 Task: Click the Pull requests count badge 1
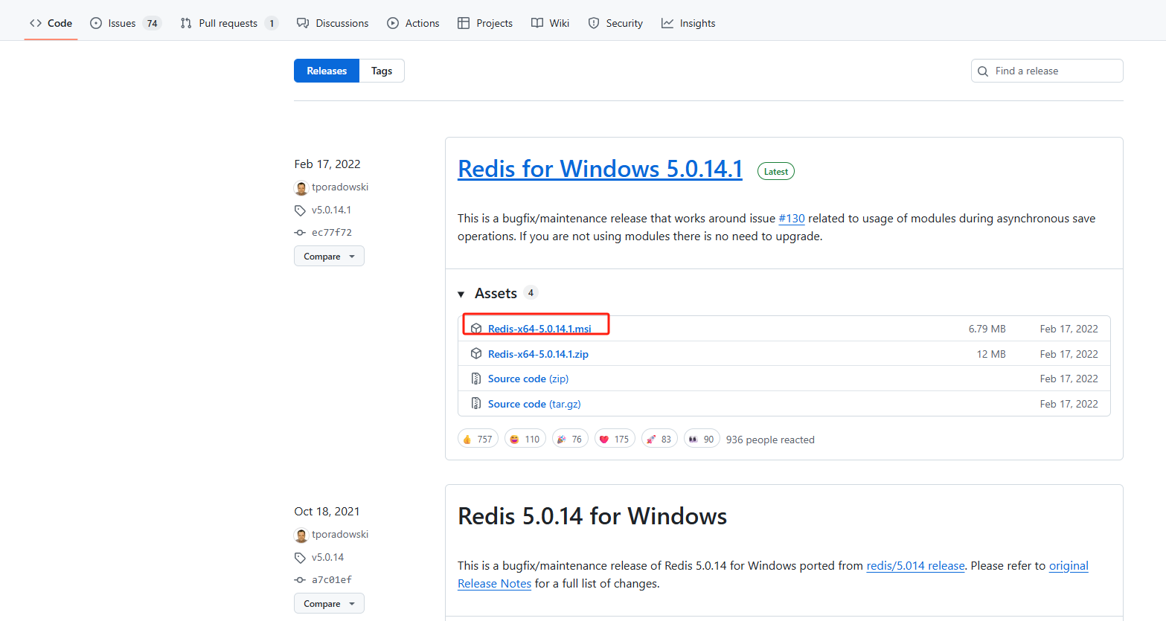tap(272, 23)
